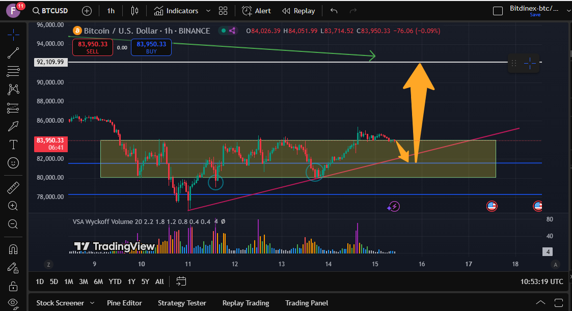Select the 5Y time range

pos(145,281)
